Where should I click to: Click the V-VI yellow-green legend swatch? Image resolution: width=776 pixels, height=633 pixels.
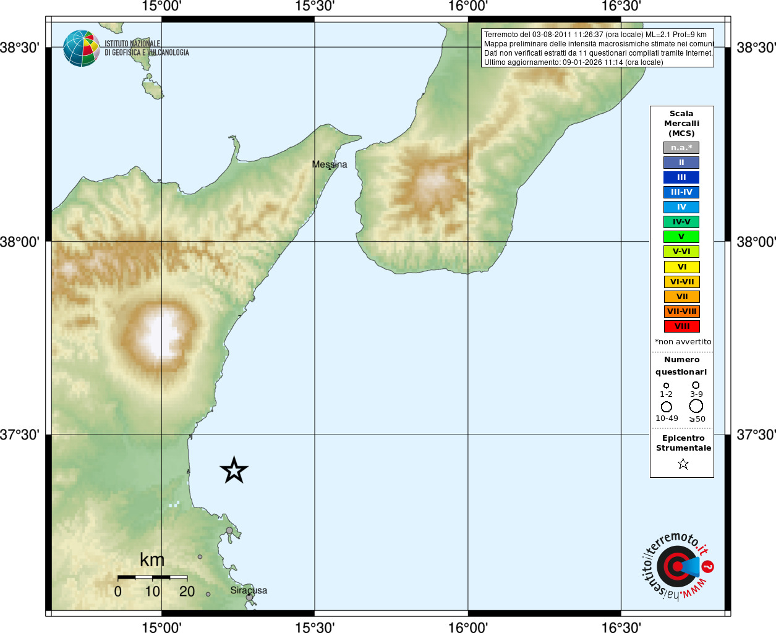pyautogui.click(x=681, y=252)
